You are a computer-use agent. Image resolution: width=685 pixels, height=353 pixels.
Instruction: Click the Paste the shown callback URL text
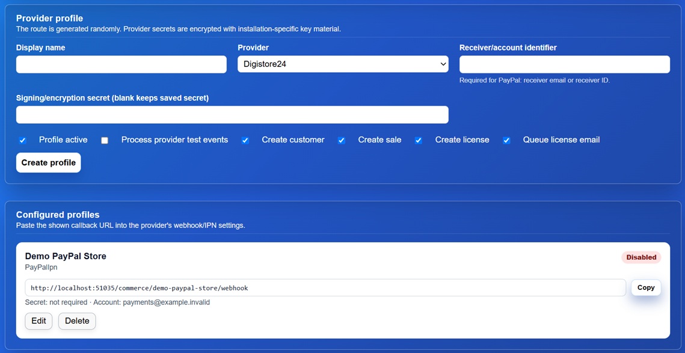(131, 226)
